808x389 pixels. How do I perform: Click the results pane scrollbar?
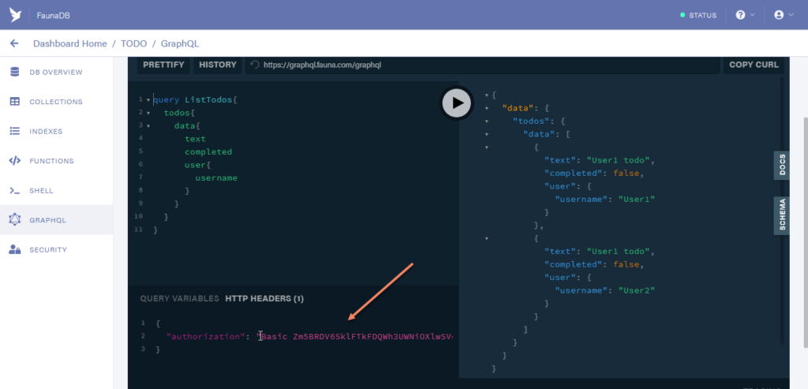(x=782, y=211)
